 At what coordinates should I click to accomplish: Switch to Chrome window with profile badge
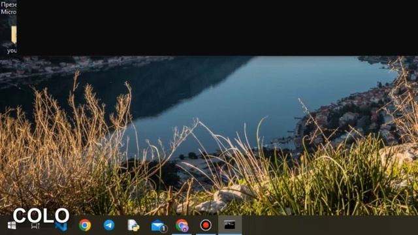point(182,225)
